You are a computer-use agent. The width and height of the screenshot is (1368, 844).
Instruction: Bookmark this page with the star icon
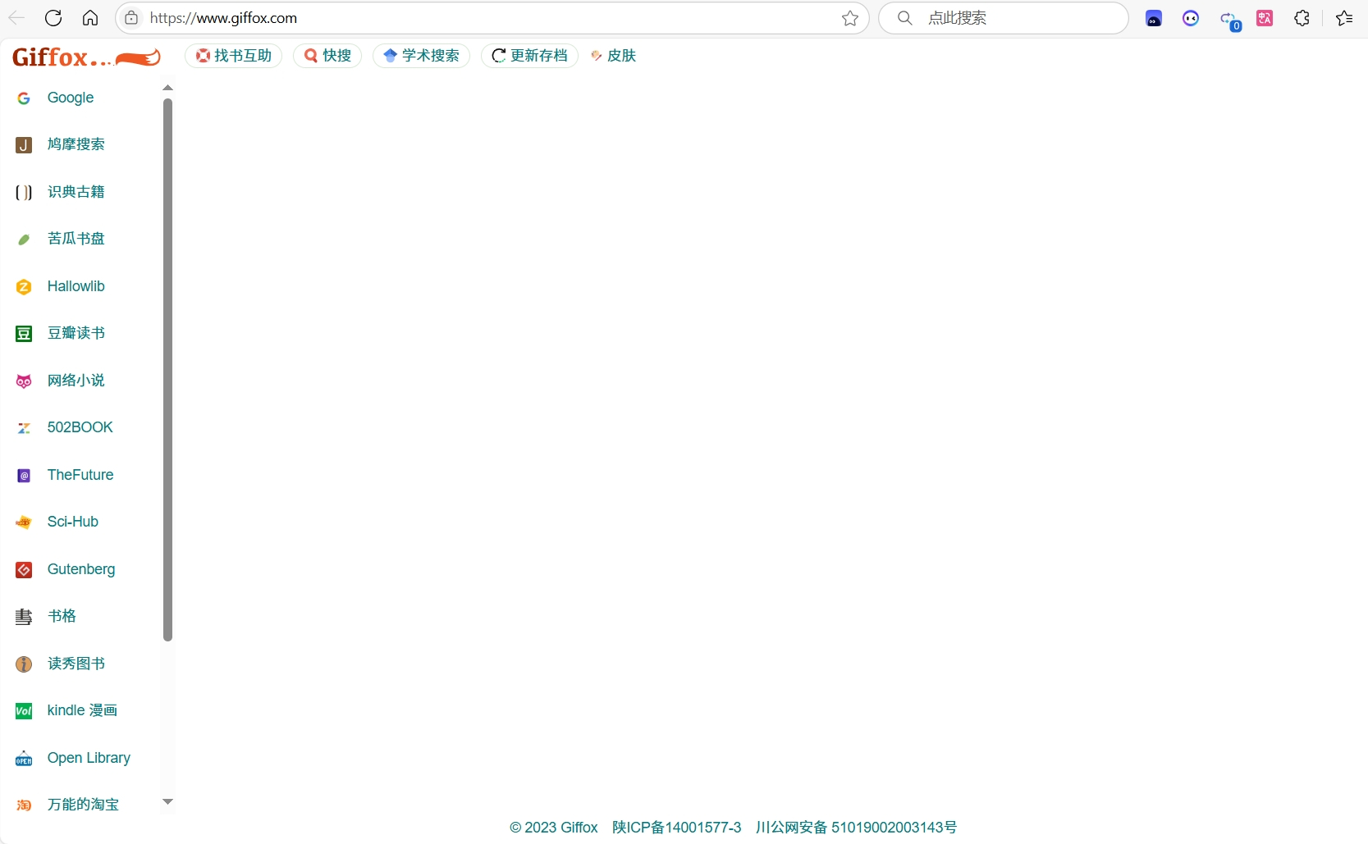850,18
